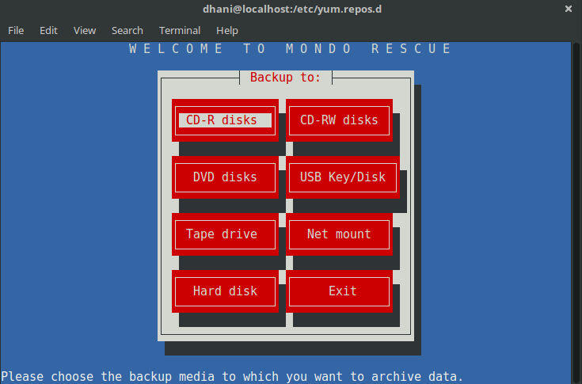Open the View menu
The width and height of the screenshot is (582, 384).
click(85, 30)
